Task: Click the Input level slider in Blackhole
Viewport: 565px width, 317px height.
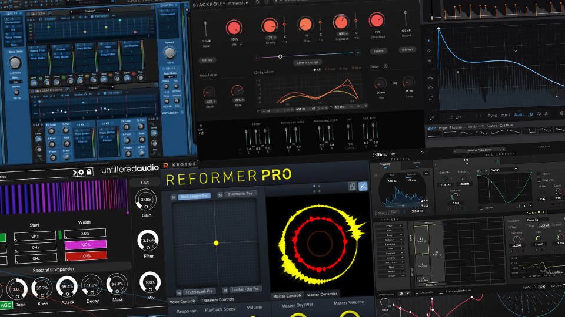Action: tap(205, 29)
